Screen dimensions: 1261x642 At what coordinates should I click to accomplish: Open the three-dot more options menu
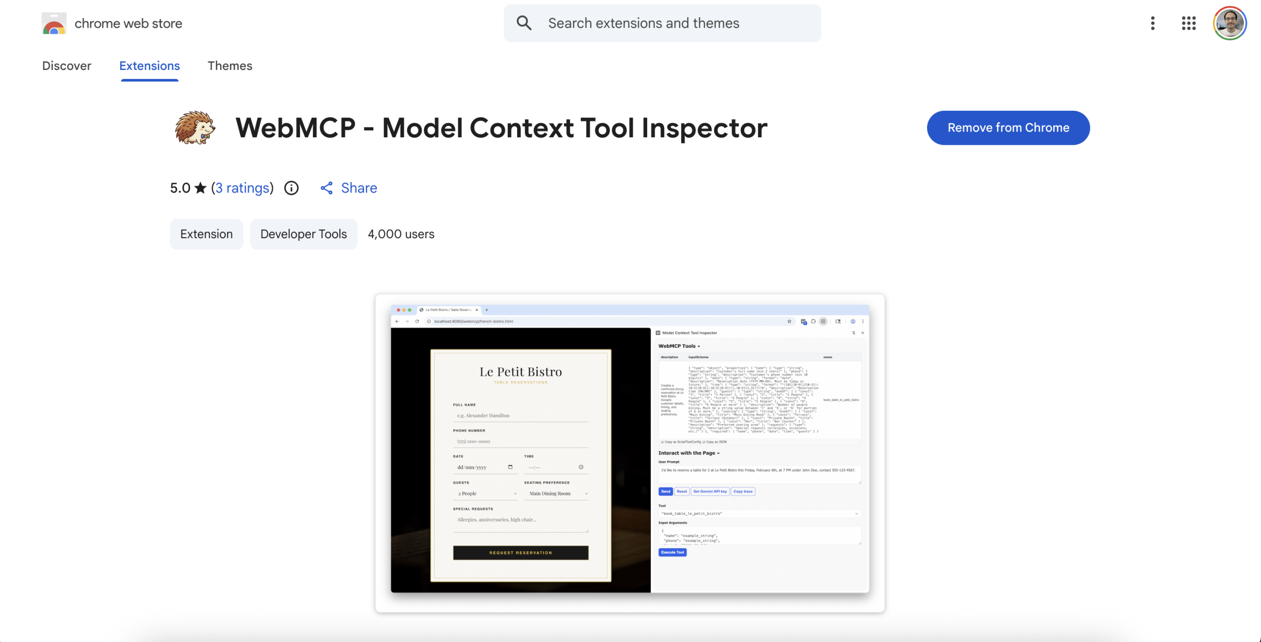tap(1152, 23)
